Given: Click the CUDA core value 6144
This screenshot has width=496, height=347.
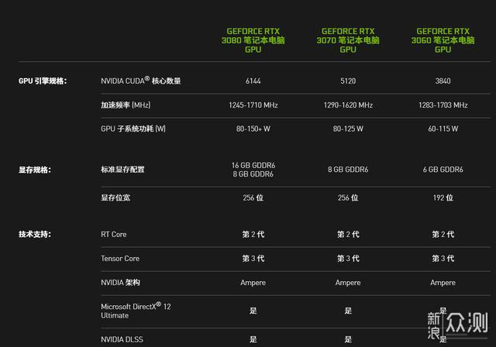Looking at the screenshot, I should tap(253, 81).
